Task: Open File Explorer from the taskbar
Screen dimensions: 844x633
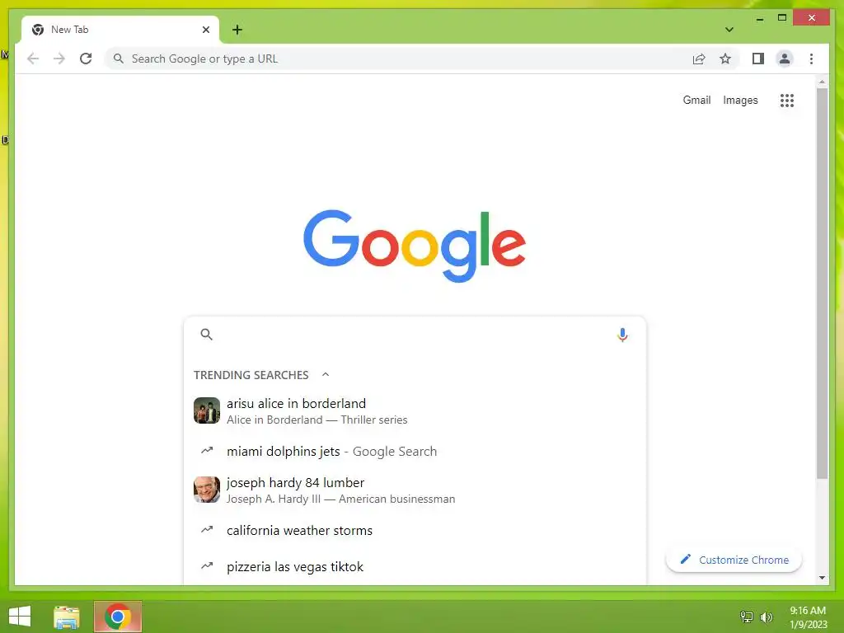Action: point(67,617)
